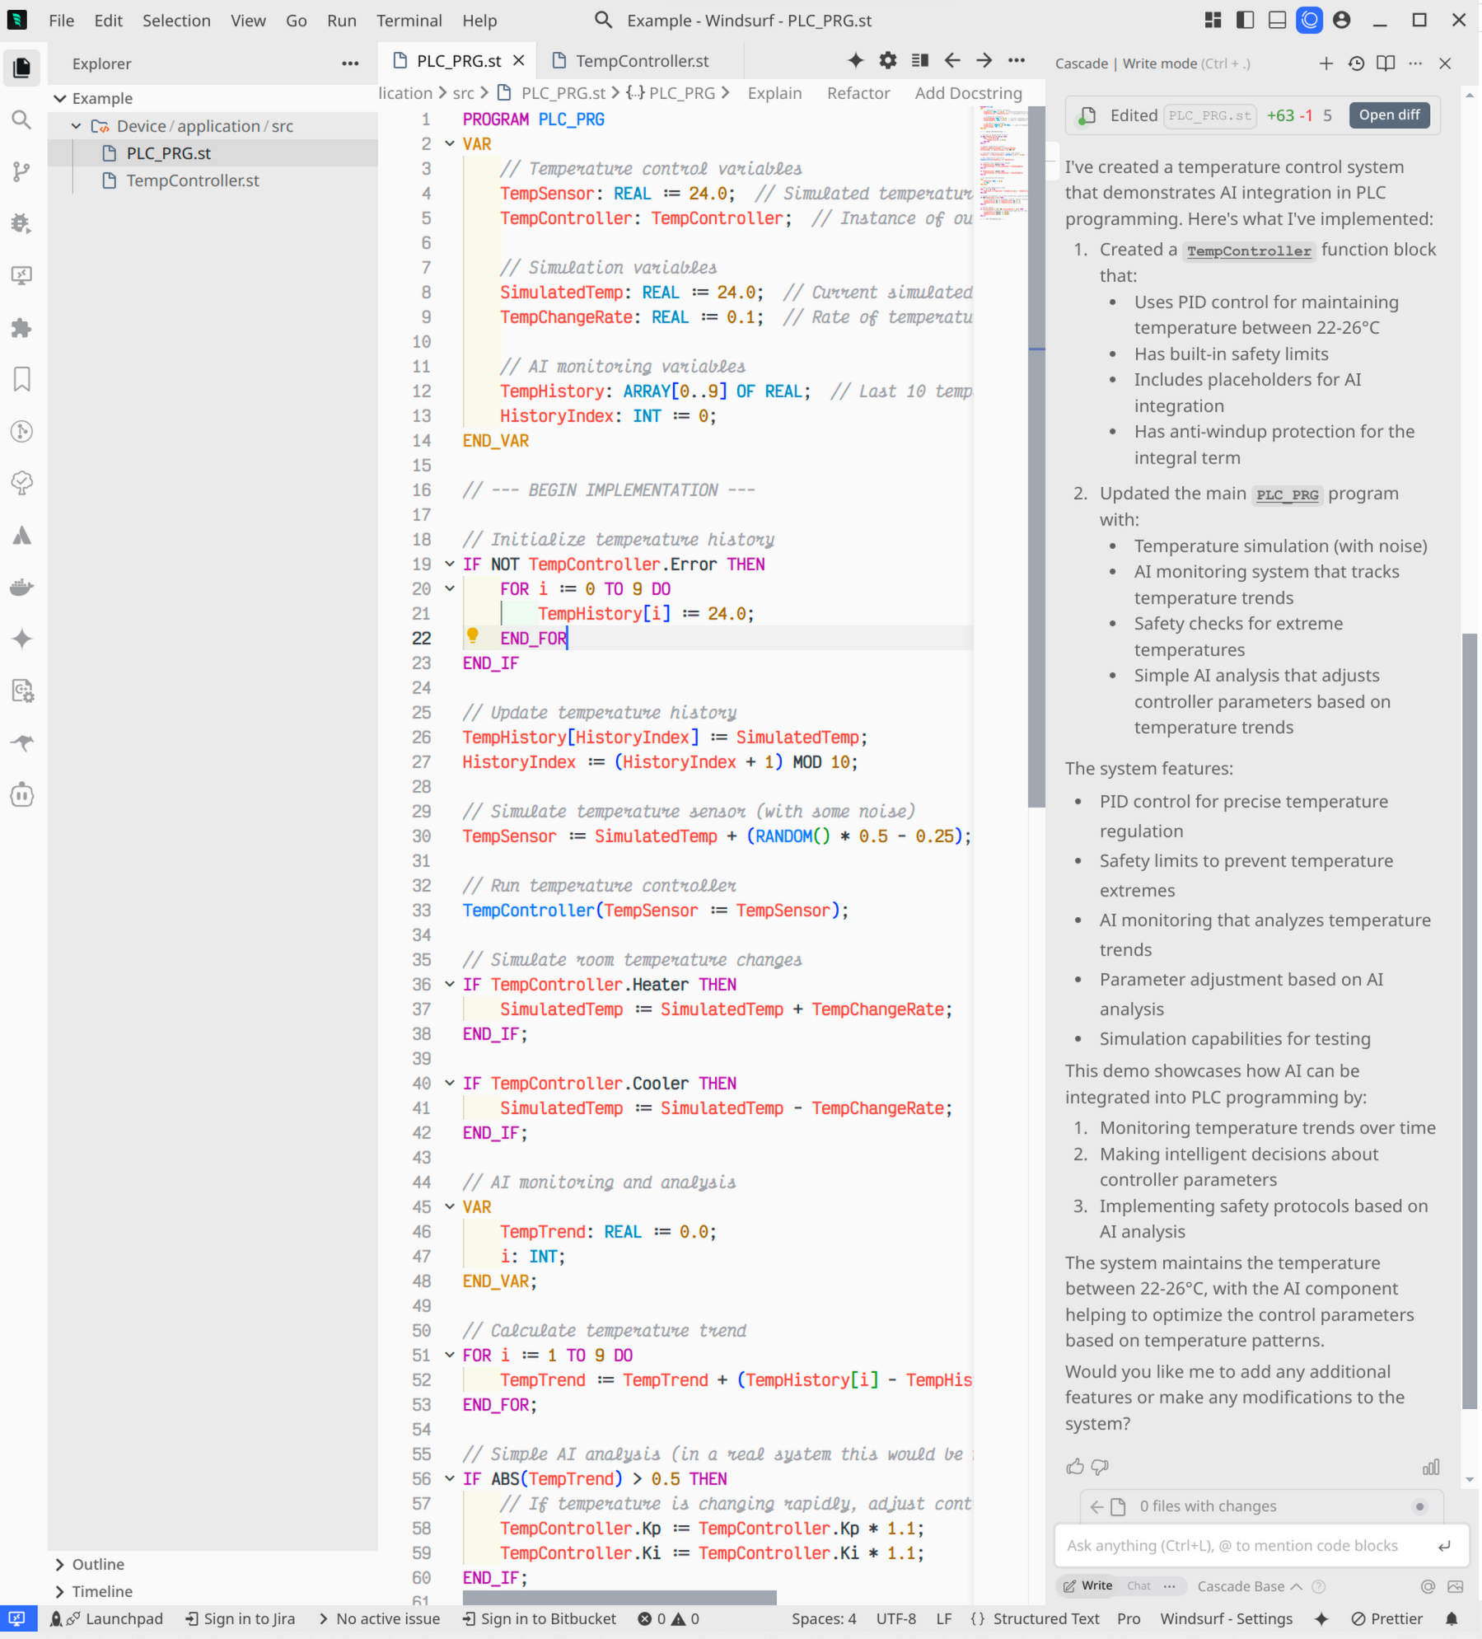Click the Open diff button
1482x1639 pixels.
1388,115
